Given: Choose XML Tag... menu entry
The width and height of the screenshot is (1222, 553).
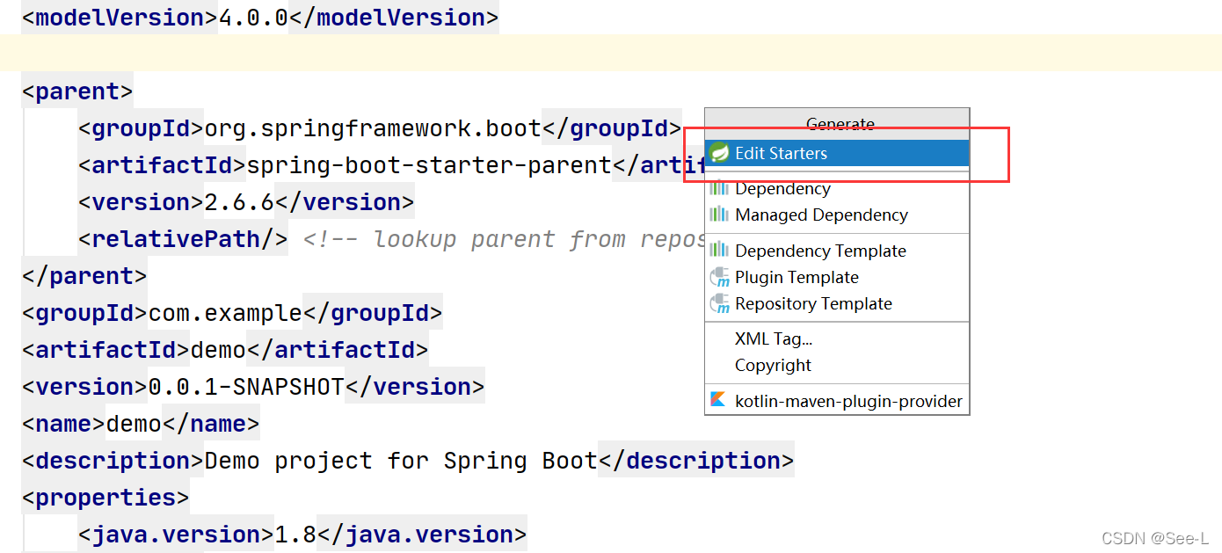Looking at the screenshot, I should pyautogui.click(x=837, y=338).
